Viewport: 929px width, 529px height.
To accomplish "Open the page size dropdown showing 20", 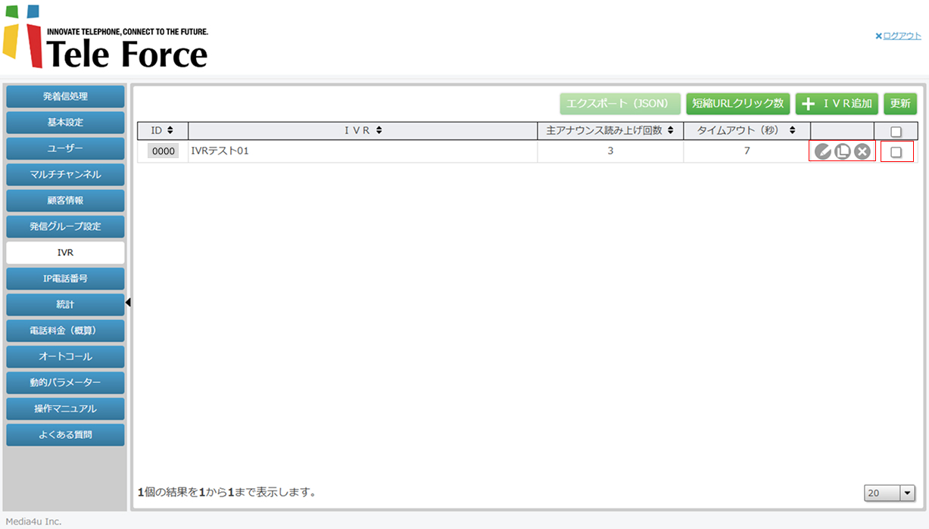I will 890,493.
